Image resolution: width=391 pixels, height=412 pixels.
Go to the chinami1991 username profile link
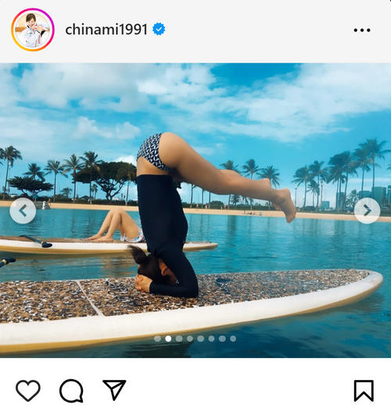pos(106,30)
